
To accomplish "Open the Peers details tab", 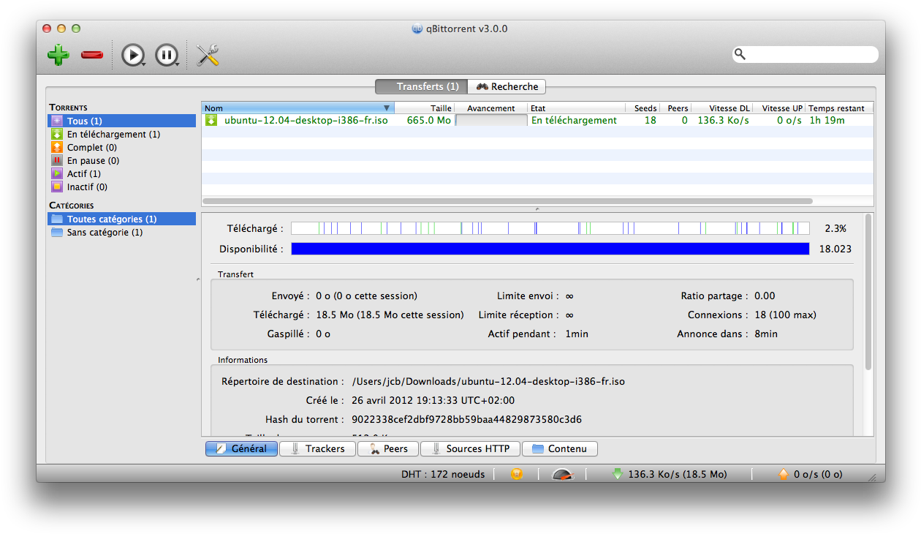I will 387,448.
